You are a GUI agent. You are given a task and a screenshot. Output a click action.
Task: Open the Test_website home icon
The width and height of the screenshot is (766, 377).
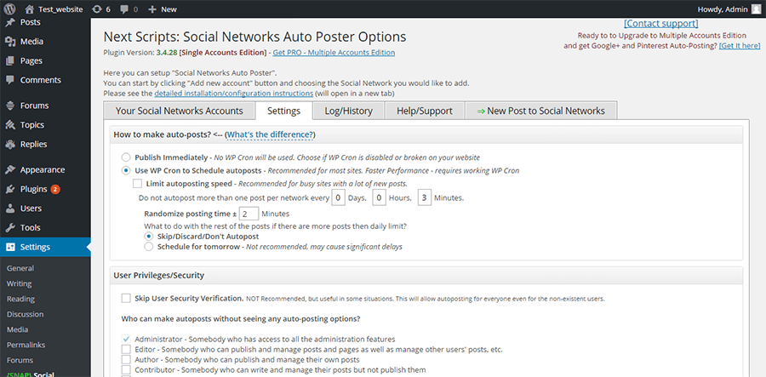click(x=30, y=9)
